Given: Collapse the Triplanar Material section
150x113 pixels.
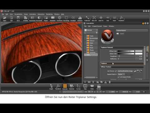Looking at the screenshot, I should click(x=122, y=47).
